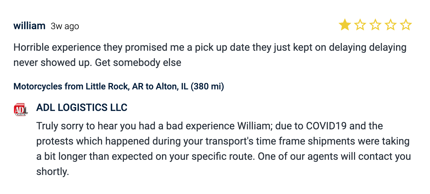
Task: Open ADL LOGISTICS LLC company name
Action: 82,108
